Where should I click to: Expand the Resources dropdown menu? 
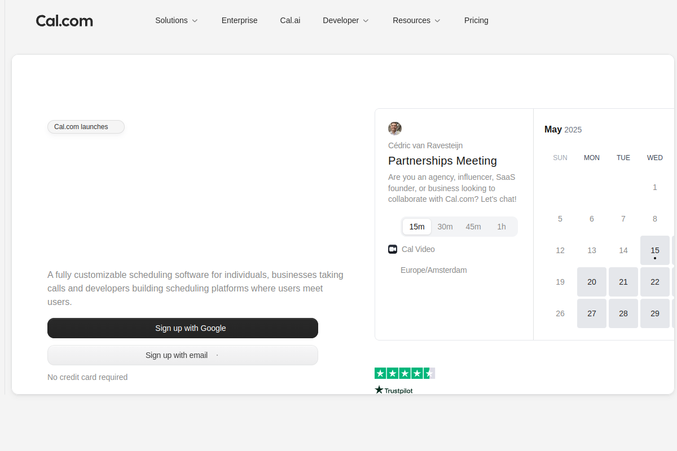click(x=417, y=20)
